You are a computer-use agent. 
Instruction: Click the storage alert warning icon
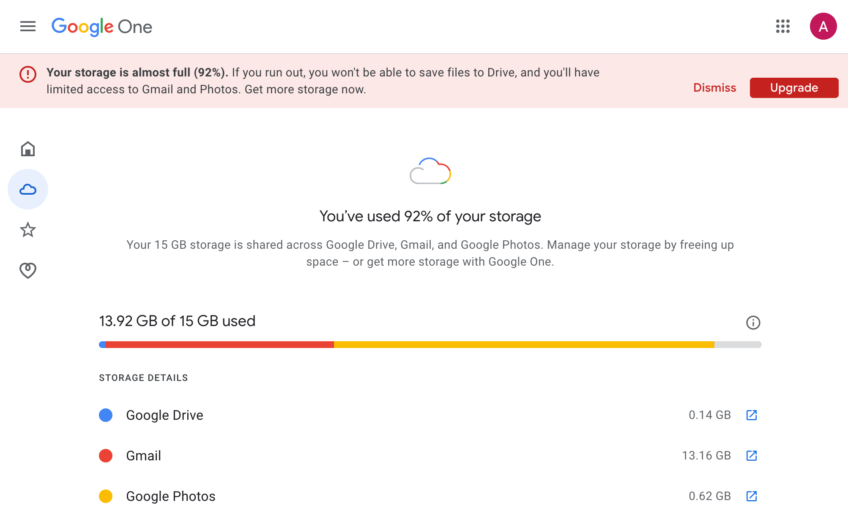click(27, 75)
